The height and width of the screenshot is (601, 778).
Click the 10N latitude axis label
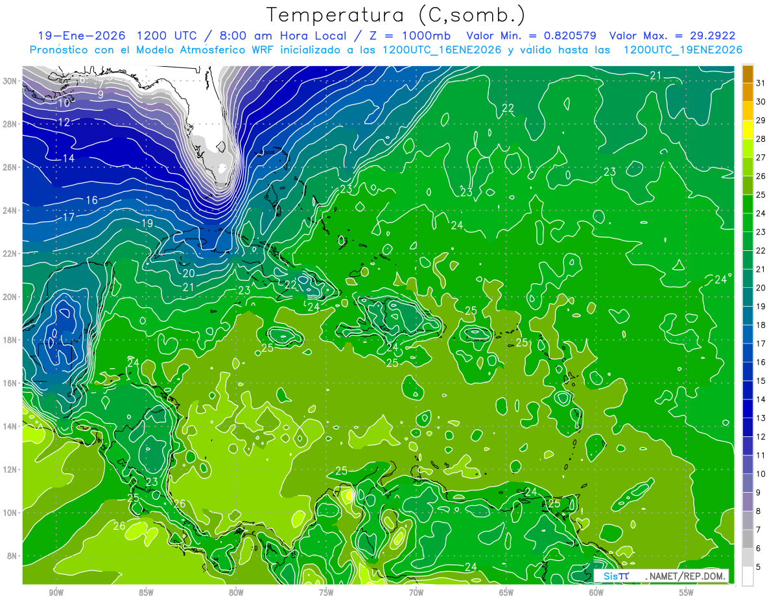(x=10, y=513)
